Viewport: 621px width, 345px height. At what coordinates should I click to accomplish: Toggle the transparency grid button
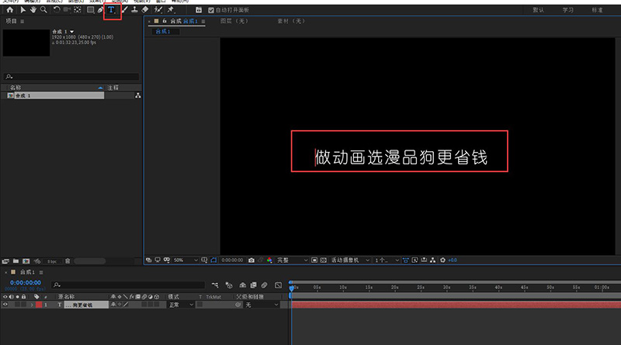324,260
